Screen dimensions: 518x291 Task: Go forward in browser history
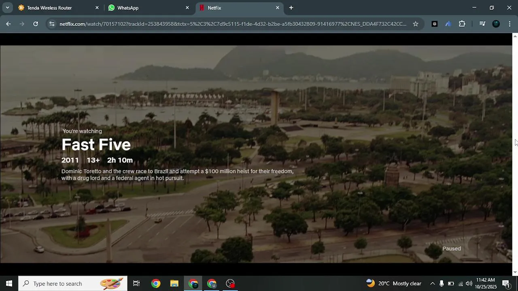[22, 24]
